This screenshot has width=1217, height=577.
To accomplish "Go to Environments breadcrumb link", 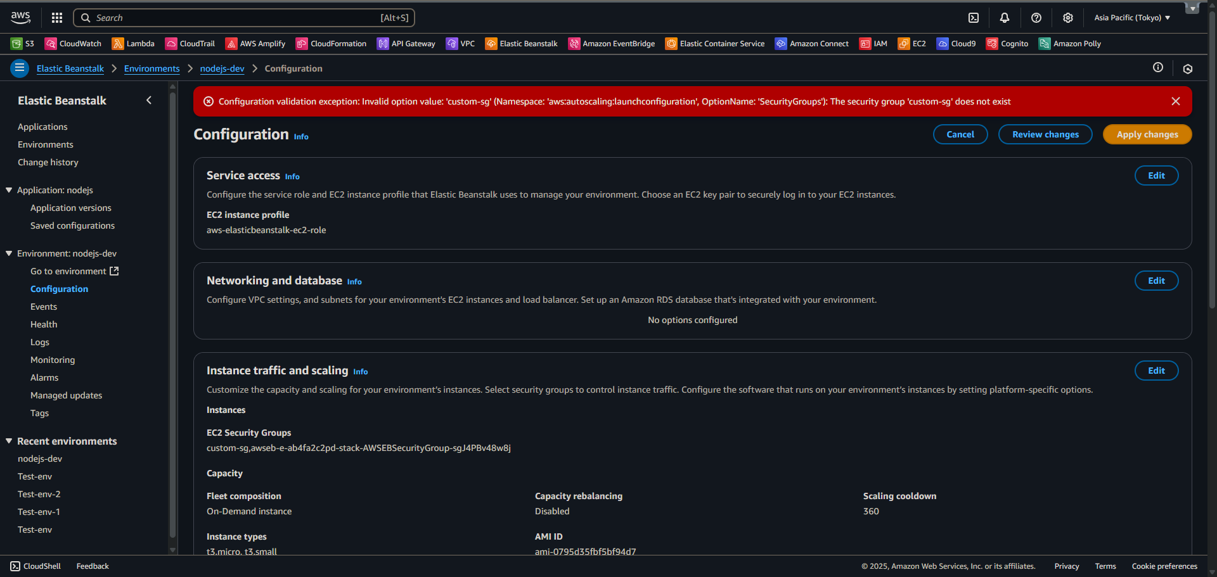I will click(152, 68).
